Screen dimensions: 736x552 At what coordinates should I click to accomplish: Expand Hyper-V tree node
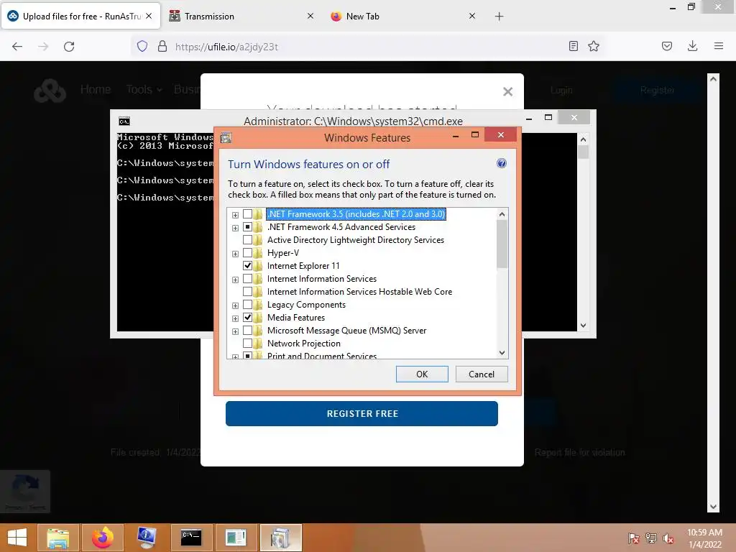[235, 254]
